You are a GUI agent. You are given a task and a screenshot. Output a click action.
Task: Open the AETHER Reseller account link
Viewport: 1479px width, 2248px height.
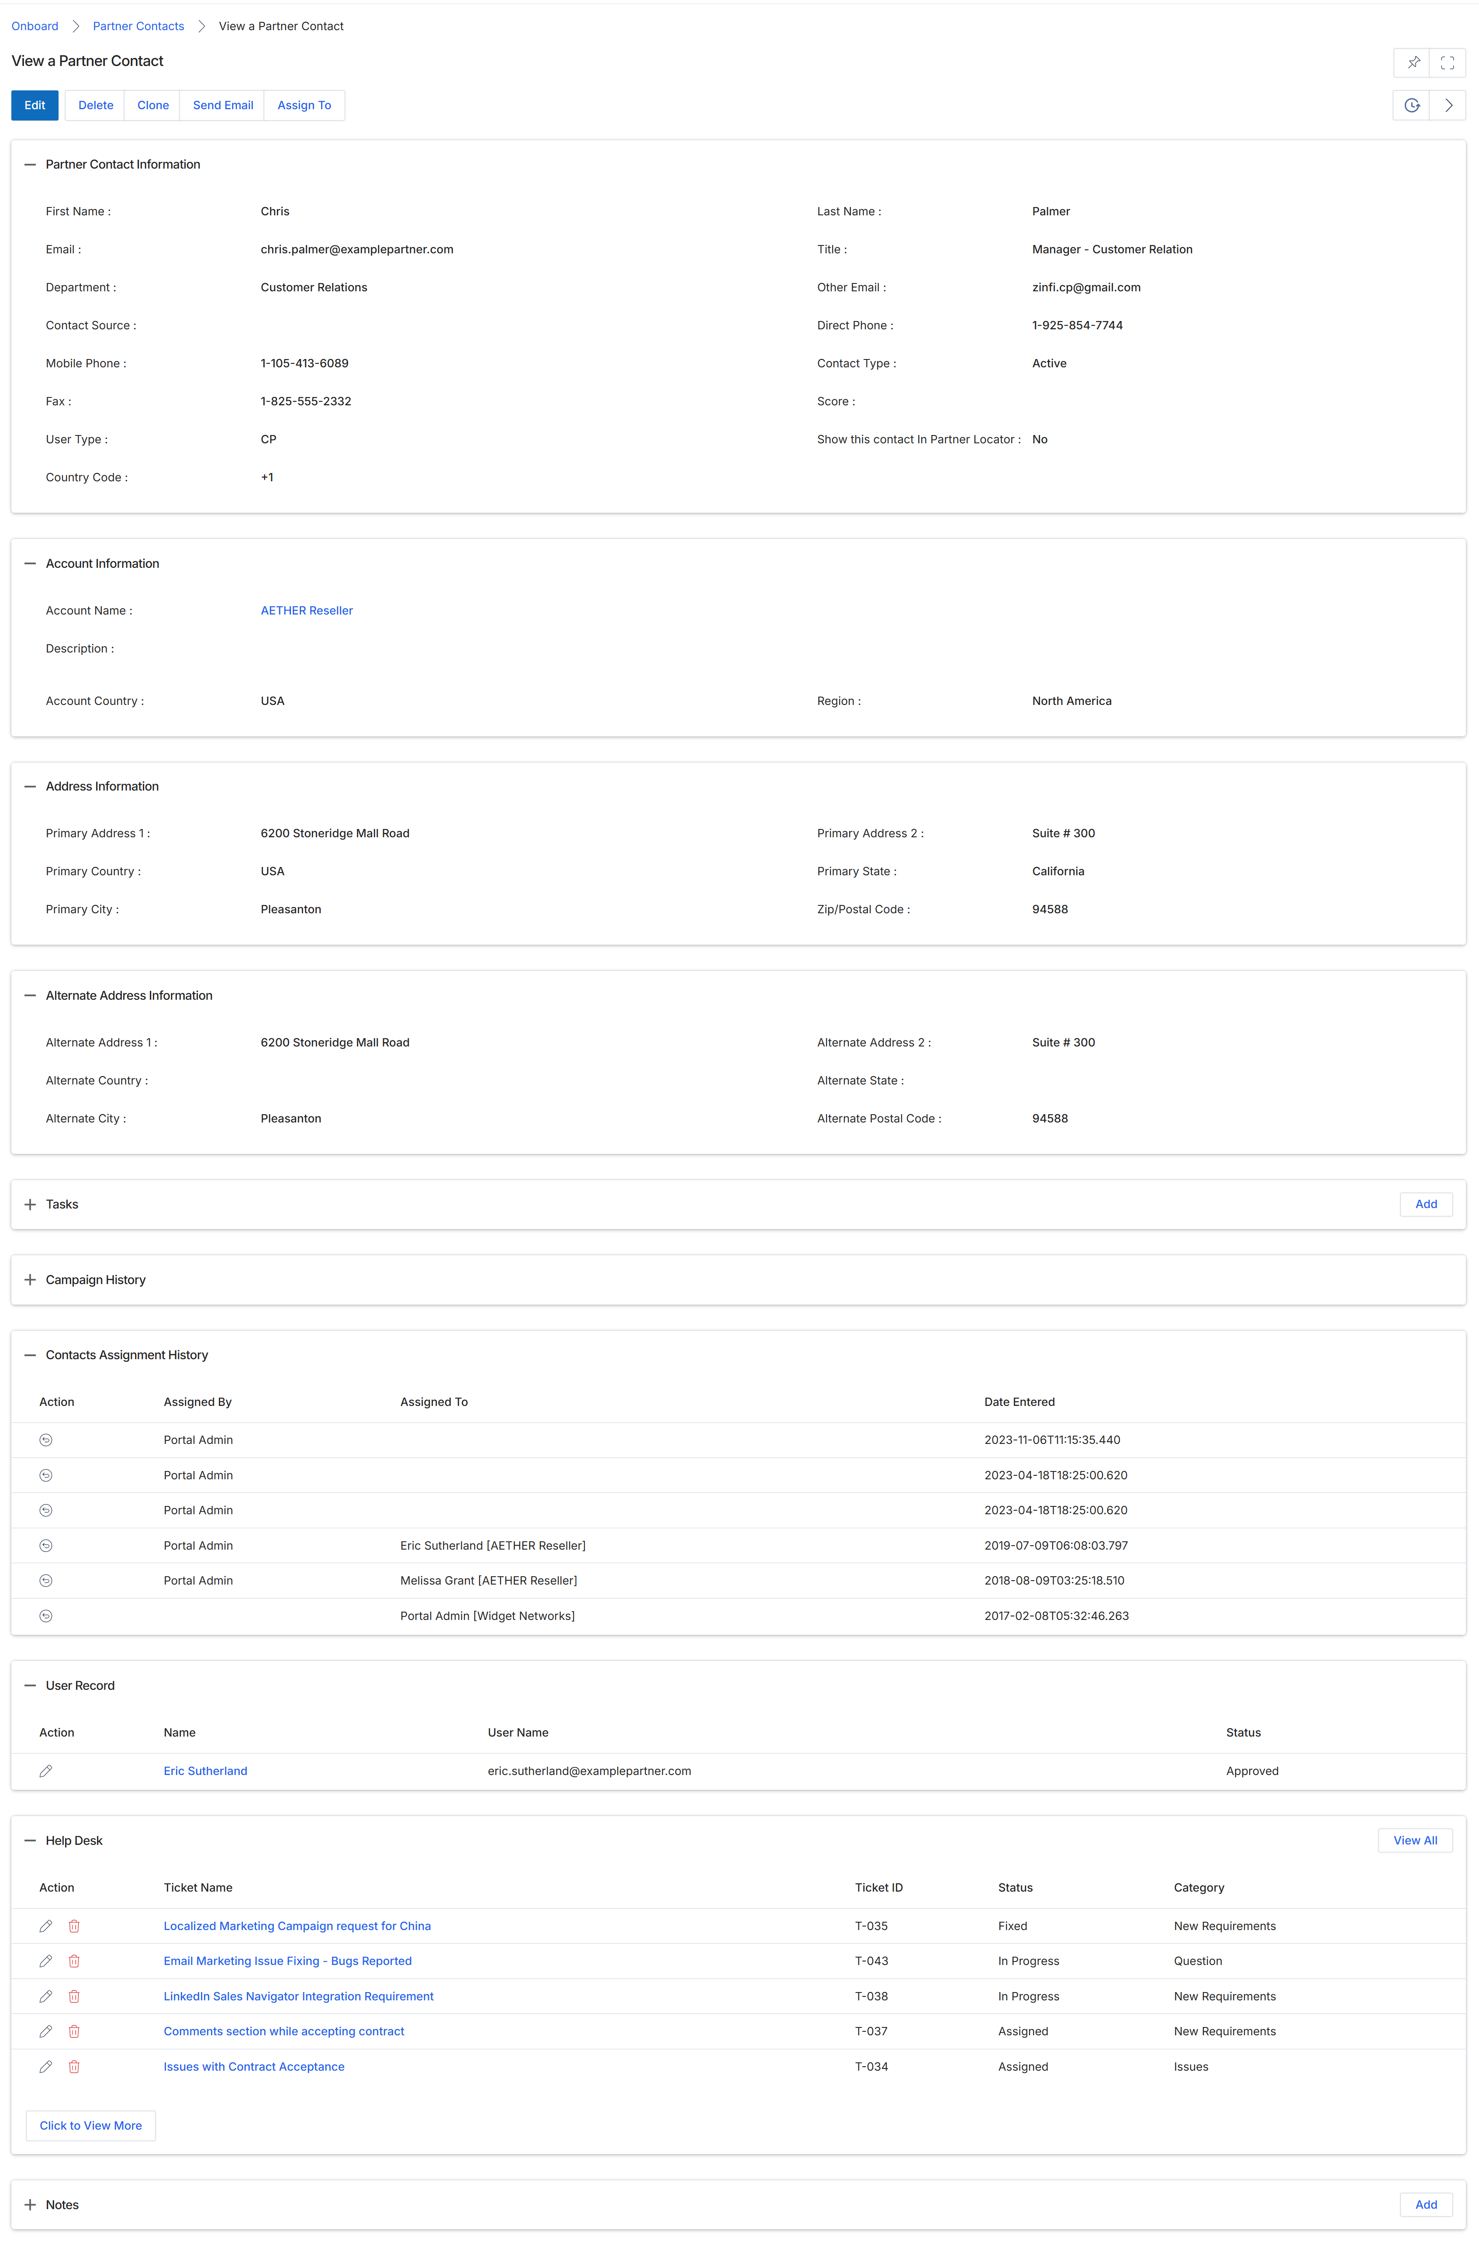(307, 611)
